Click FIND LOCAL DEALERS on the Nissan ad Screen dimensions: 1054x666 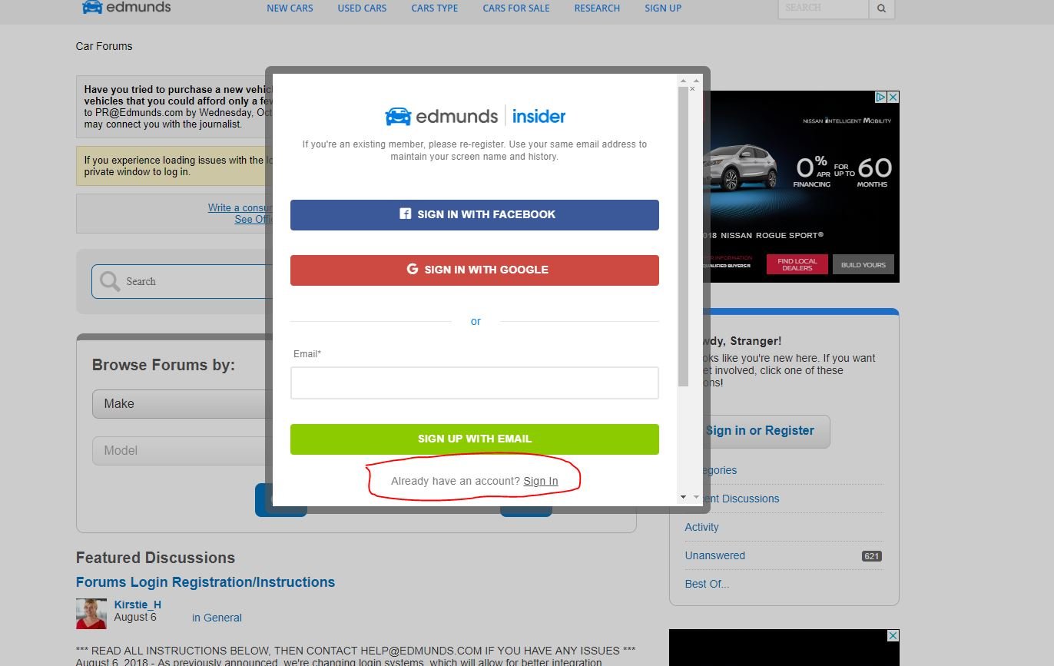797,264
